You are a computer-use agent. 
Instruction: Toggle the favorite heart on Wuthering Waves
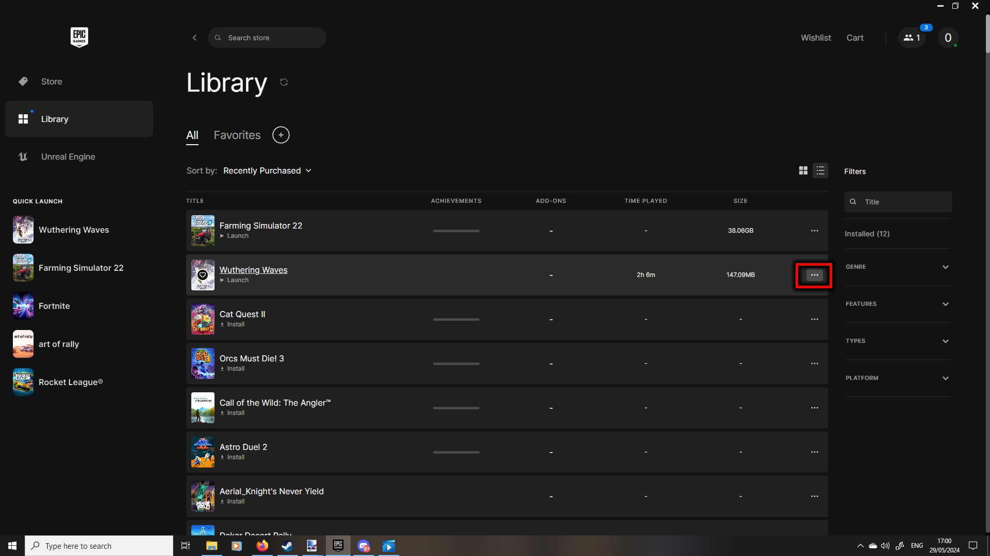click(203, 275)
